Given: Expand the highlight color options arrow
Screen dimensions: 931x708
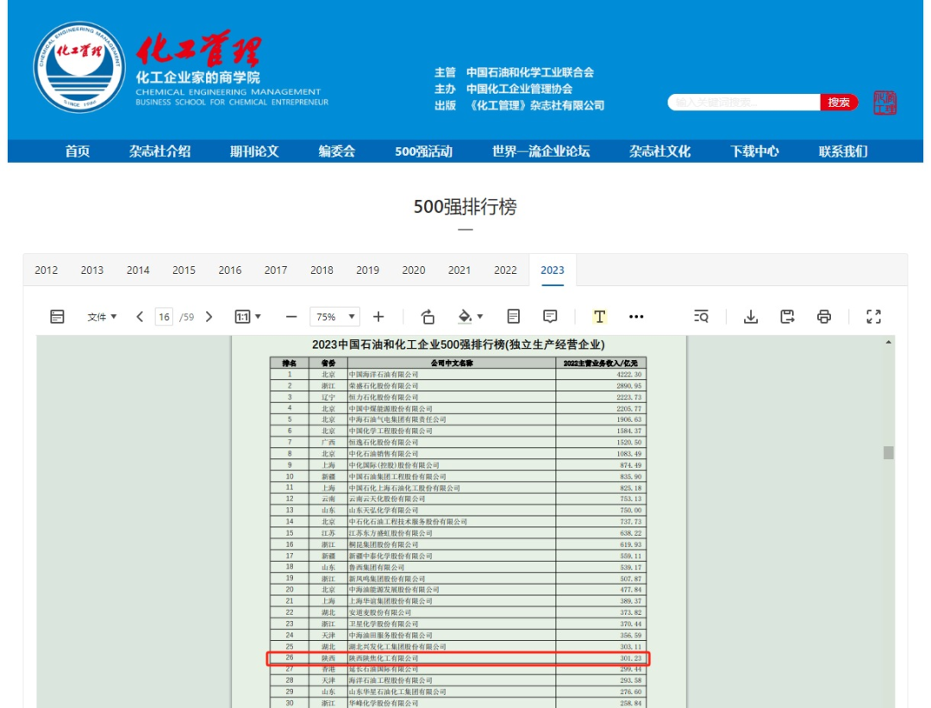Looking at the screenshot, I should pos(480,317).
